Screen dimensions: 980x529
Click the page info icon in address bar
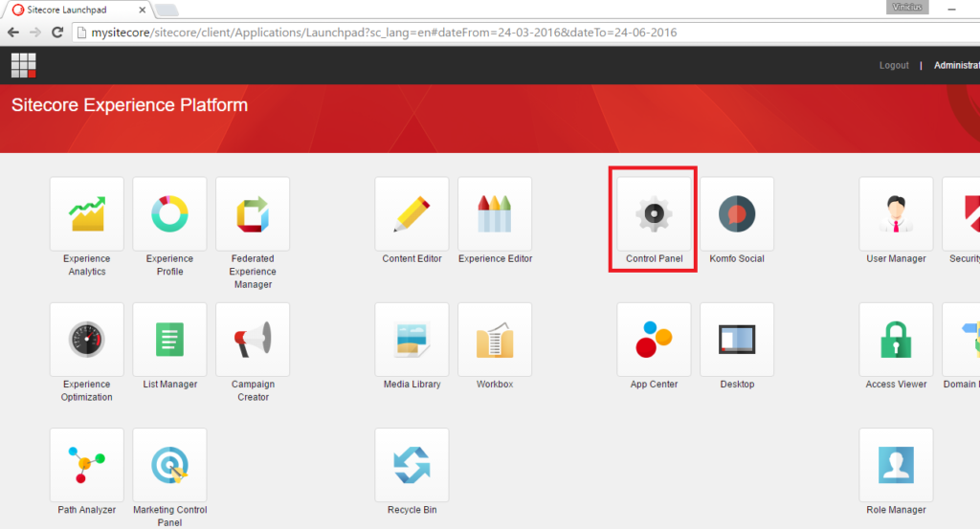pos(80,33)
